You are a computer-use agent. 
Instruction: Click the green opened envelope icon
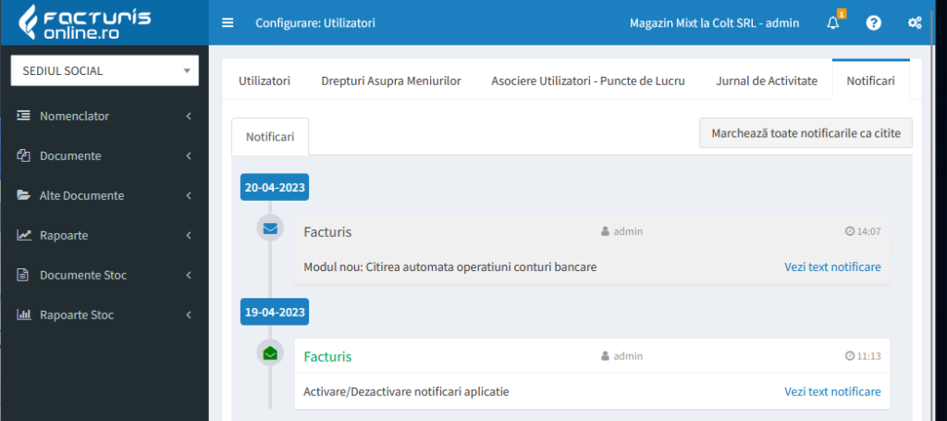tap(270, 353)
